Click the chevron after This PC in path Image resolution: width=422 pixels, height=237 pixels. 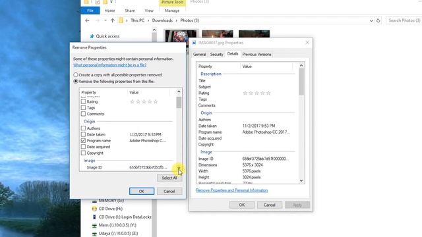(x=148, y=20)
